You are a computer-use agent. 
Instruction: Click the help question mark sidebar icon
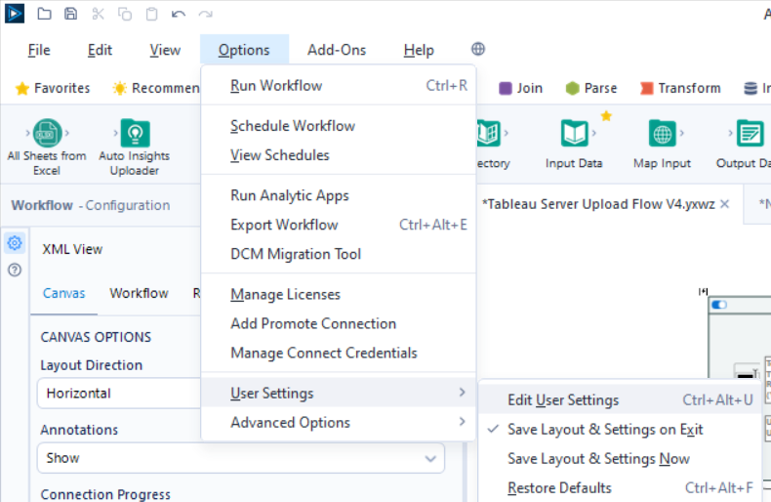(15, 270)
